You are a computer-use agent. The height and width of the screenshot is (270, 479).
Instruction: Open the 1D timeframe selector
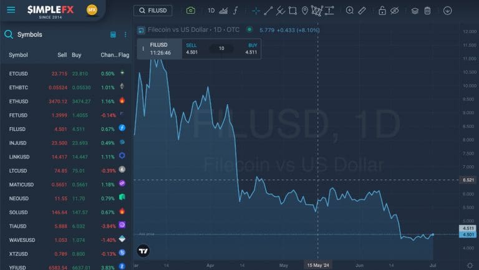211,11
